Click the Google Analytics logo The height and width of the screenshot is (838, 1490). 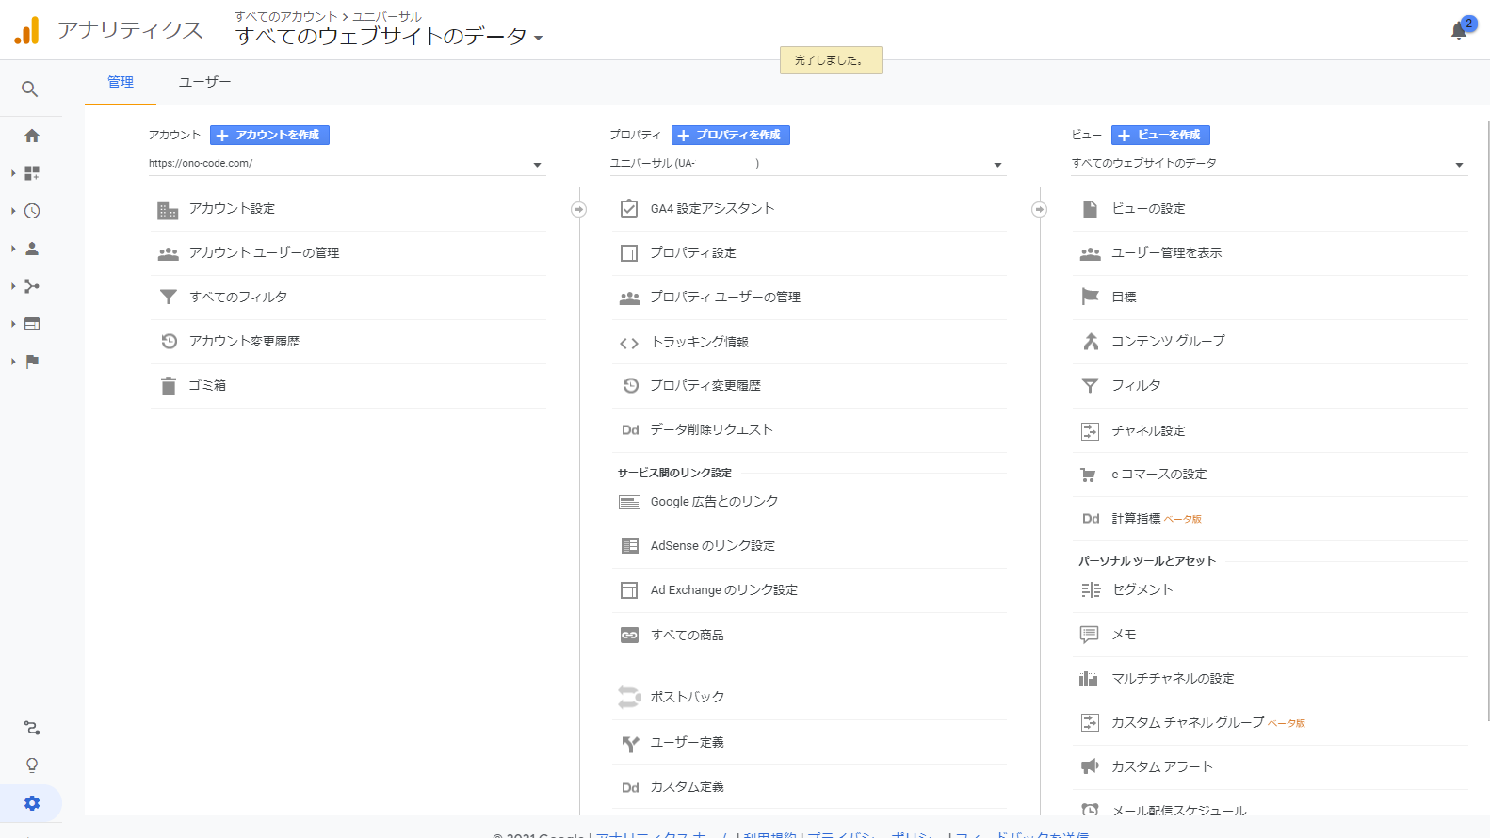[27, 30]
